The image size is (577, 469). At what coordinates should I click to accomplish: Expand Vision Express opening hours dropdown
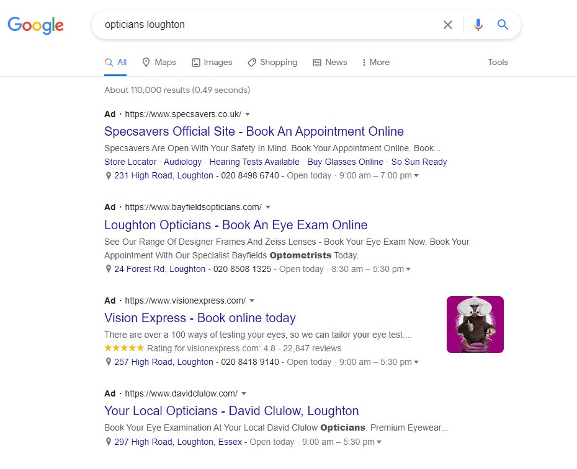(x=416, y=362)
